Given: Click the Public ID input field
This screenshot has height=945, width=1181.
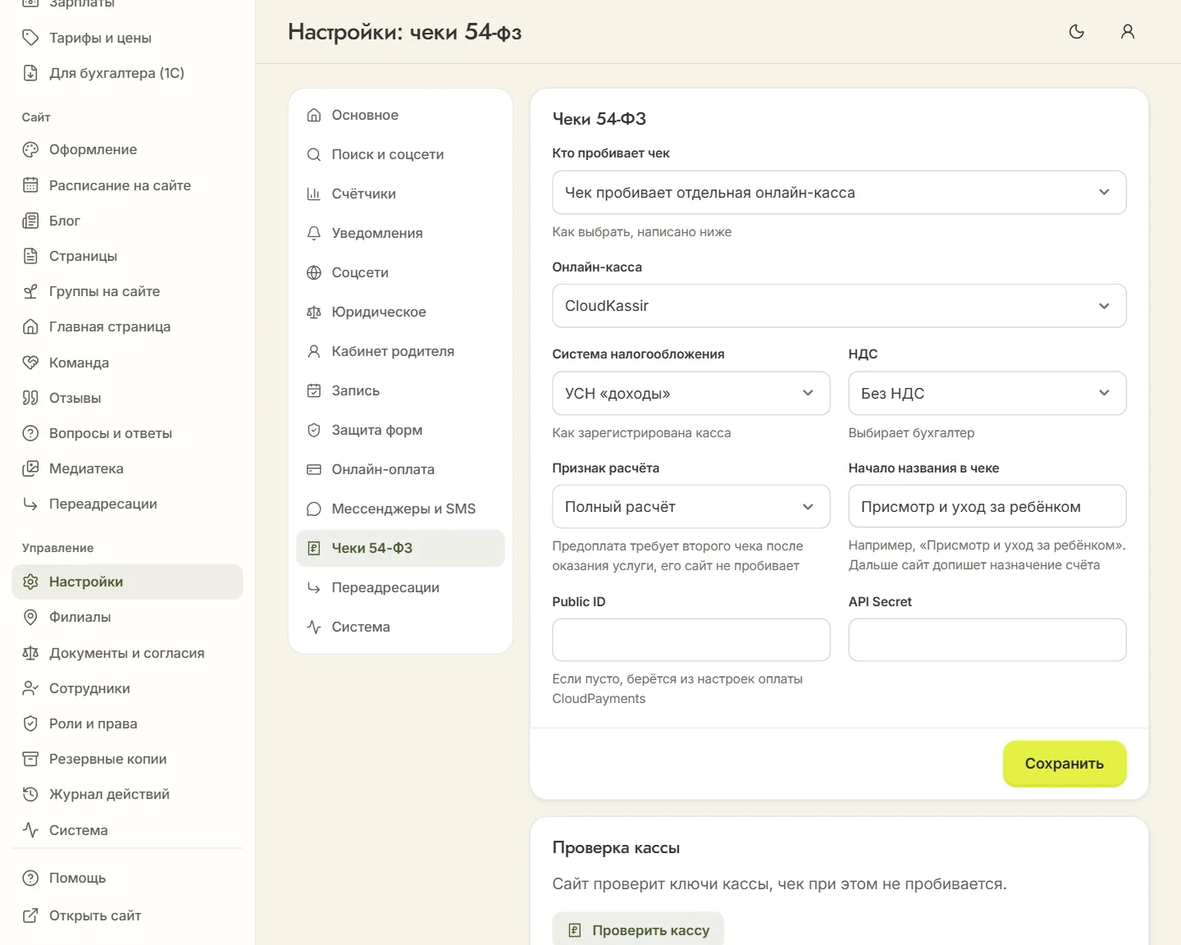Looking at the screenshot, I should pos(691,640).
